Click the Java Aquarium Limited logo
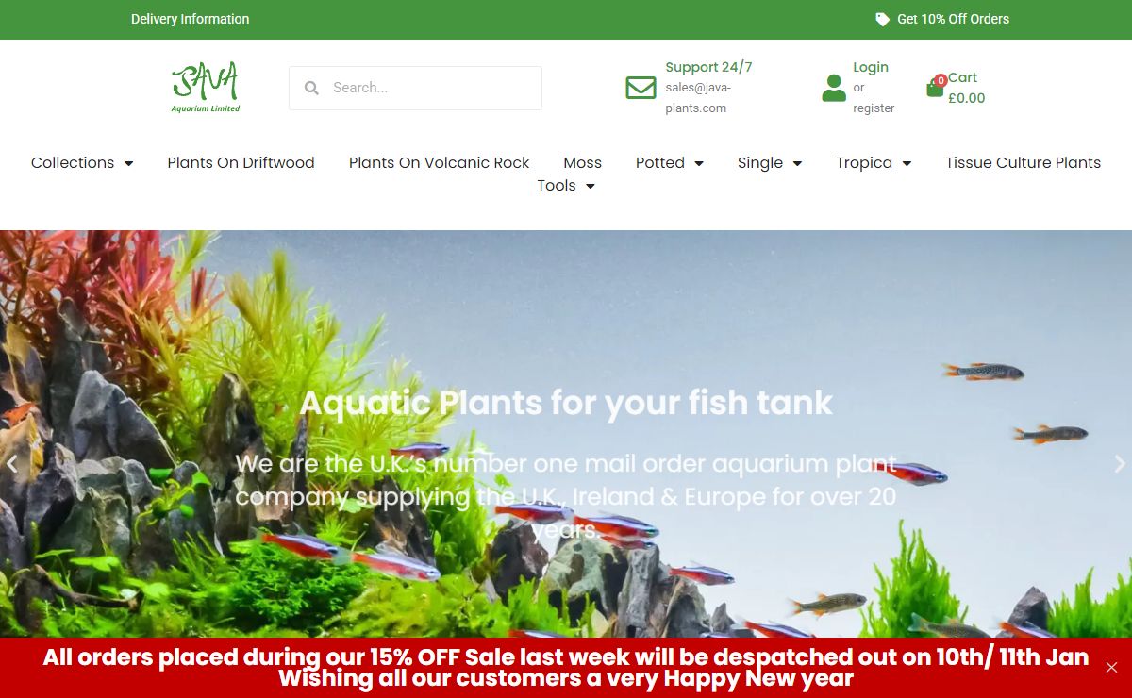1132x698 pixels. 206,88
